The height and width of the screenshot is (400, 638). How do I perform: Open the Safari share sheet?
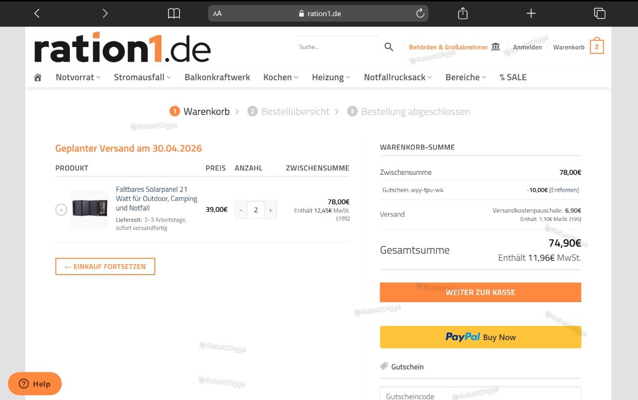pos(463,13)
